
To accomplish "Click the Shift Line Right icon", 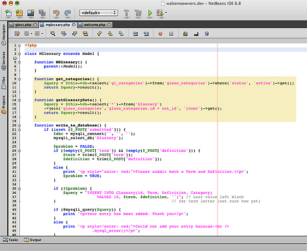I will (x=146, y=34).
